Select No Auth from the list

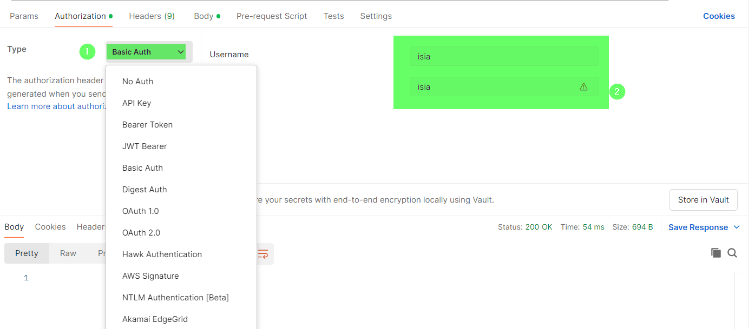point(137,82)
